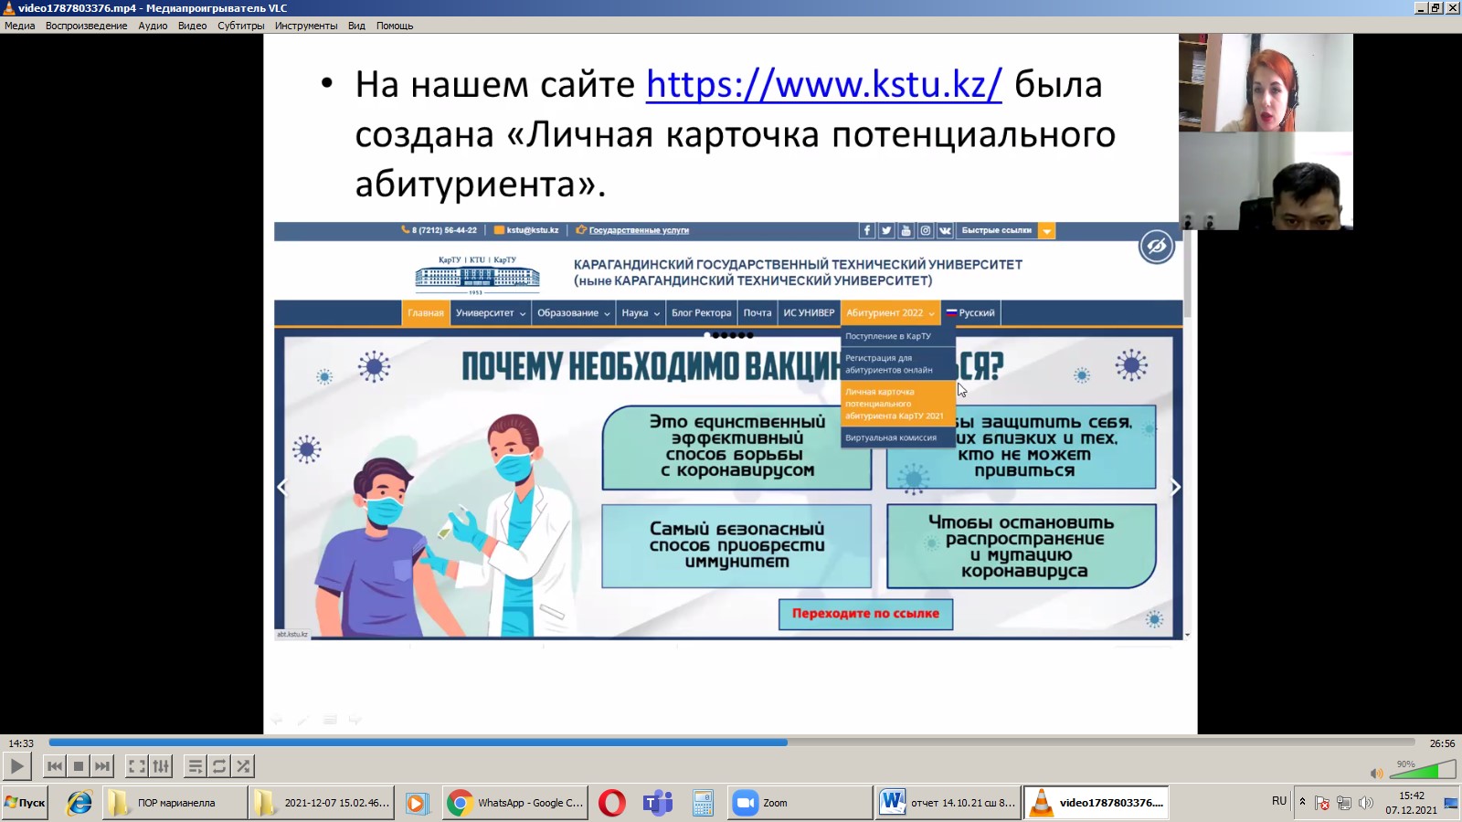Open the Аудио menu
1462x822 pixels.
click(153, 26)
